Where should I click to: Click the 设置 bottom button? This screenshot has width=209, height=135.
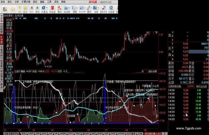point(6,134)
